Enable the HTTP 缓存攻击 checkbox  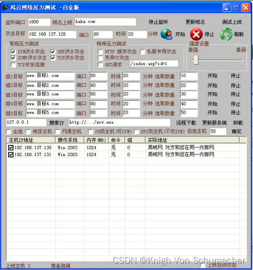100,52
